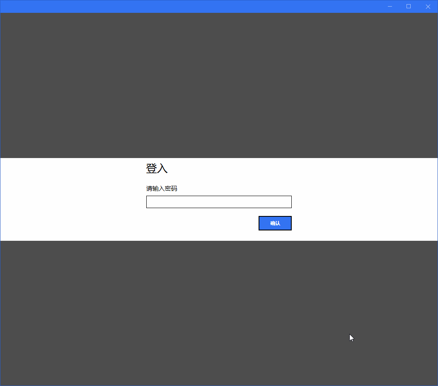
Task: Click the 登 character in the heading
Action: click(x=151, y=168)
